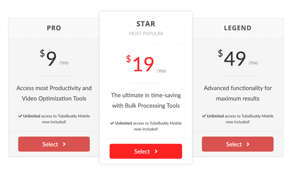Click the STAR plan heading
Image resolution: width=294 pixels, height=175 pixels.
pos(146,24)
